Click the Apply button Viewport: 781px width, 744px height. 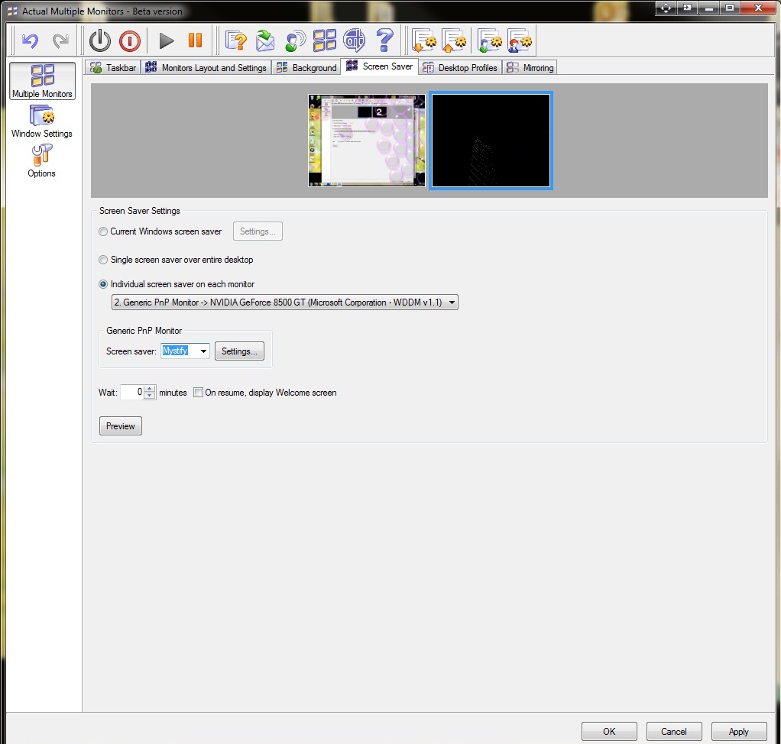739,731
